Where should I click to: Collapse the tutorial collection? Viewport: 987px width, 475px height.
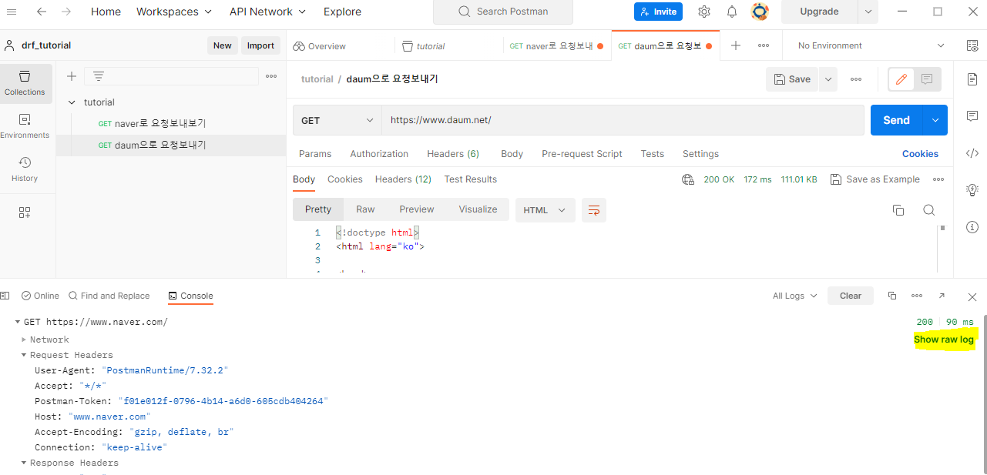72,102
